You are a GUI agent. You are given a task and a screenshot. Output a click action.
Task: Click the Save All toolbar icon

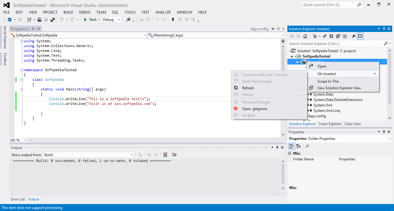click(x=53, y=20)
